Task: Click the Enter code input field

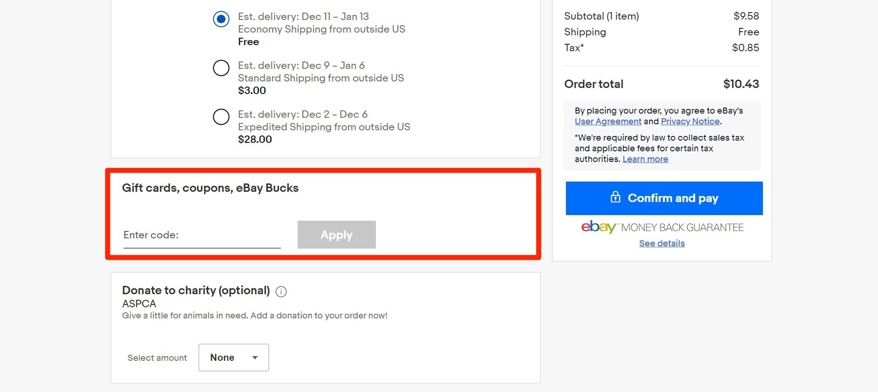Action: [202, 235]
